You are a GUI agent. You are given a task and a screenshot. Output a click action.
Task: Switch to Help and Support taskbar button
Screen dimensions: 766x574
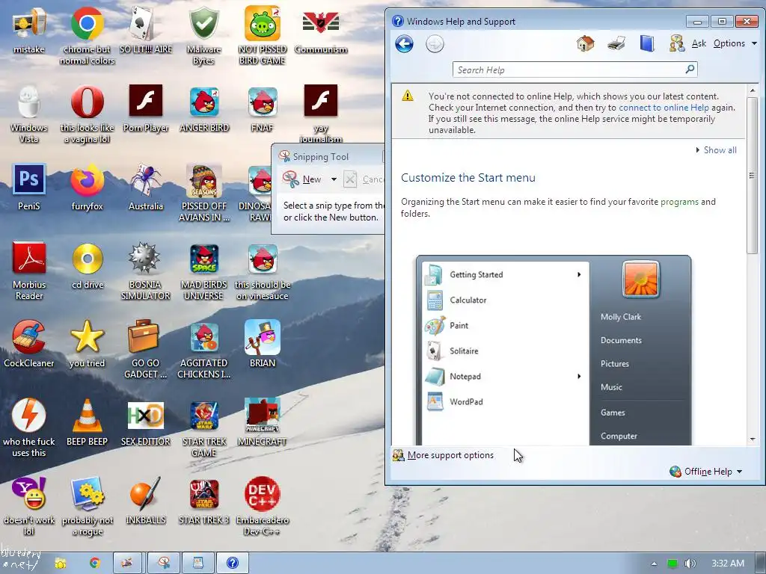pyautogui.click(x=233, y=564)
